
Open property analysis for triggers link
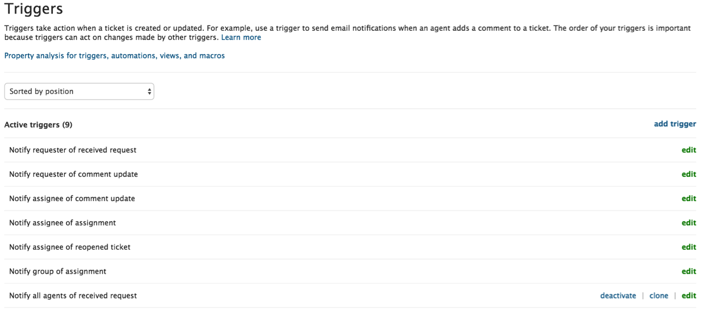[x=115, y=56]
